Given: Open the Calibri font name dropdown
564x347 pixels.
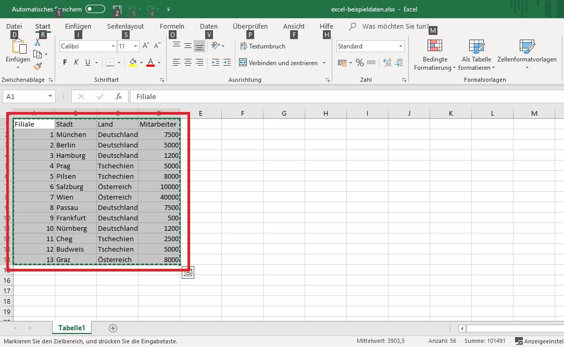Looking at the screenshot, I should 113,46.
